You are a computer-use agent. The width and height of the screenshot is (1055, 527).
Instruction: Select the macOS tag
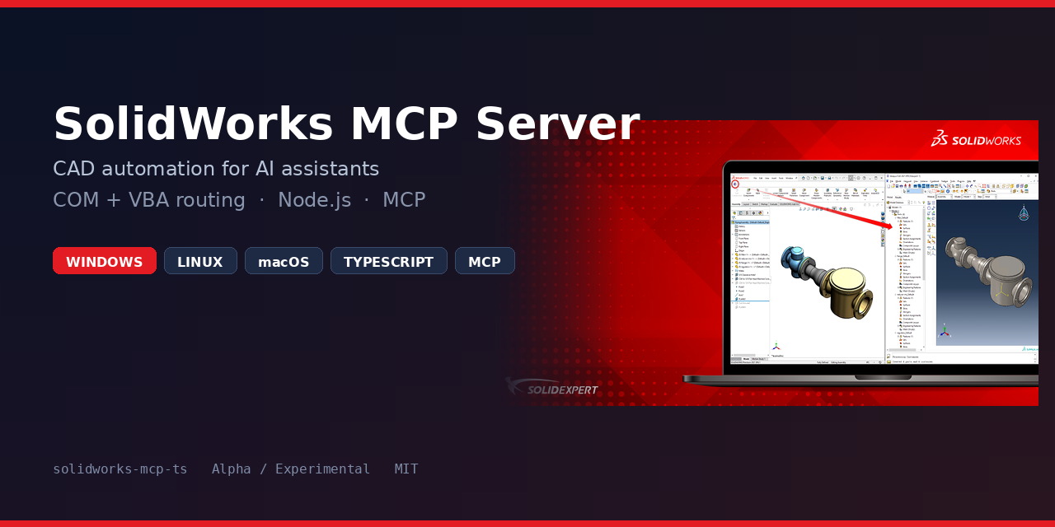[x=284, y=261]
